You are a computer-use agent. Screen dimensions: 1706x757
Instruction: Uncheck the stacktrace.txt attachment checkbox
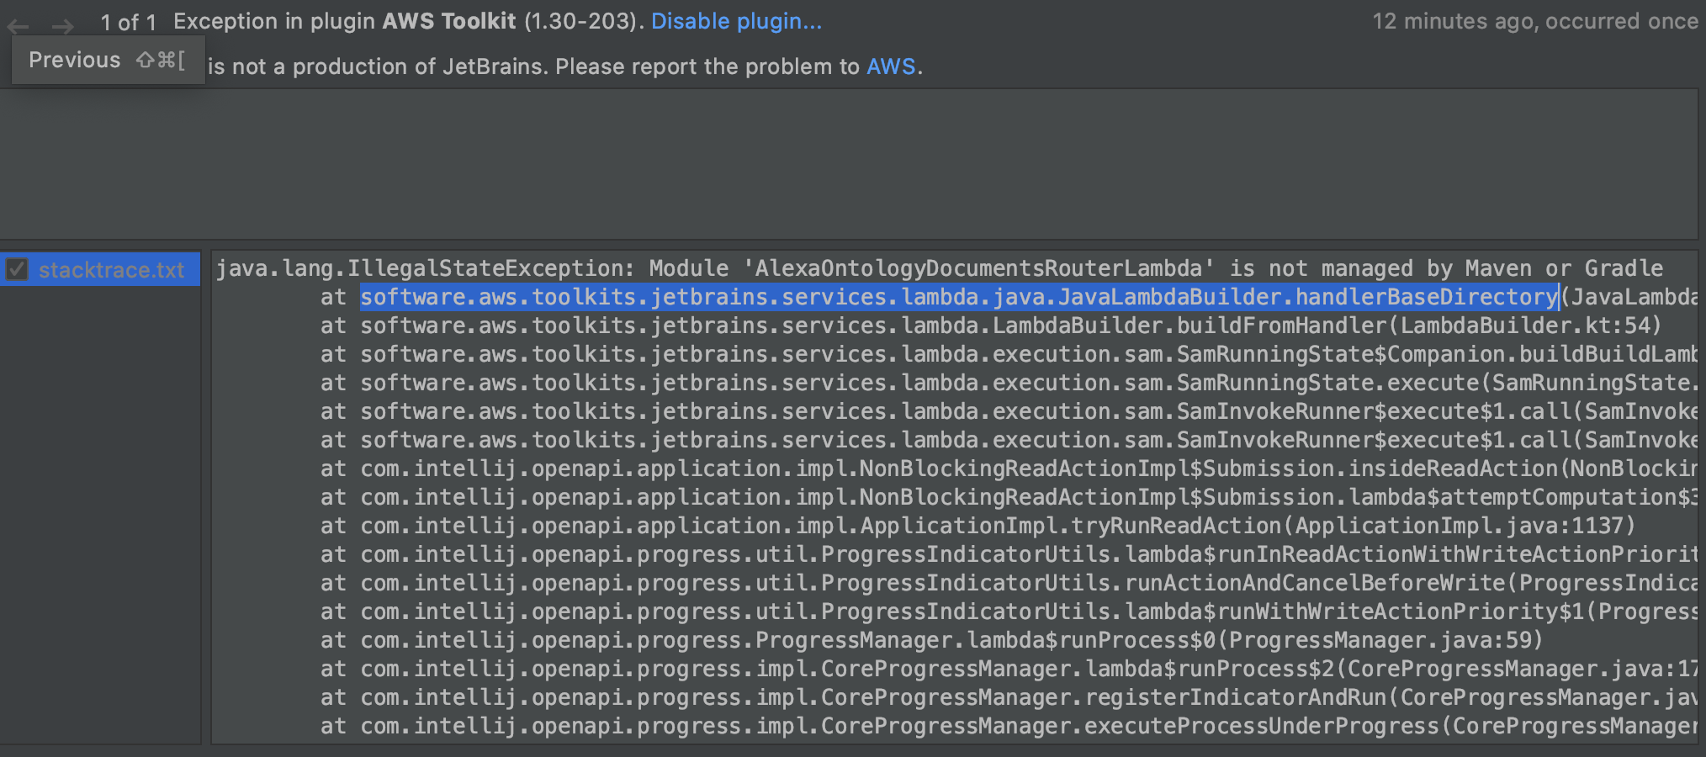click(18, 269)
